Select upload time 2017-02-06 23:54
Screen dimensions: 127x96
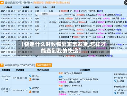(x=25, y=37)
